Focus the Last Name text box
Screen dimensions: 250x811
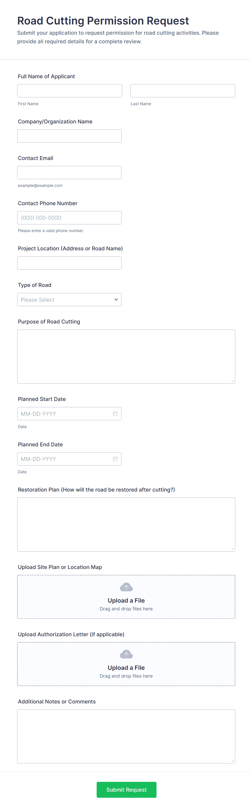click(x=183, y=91)
